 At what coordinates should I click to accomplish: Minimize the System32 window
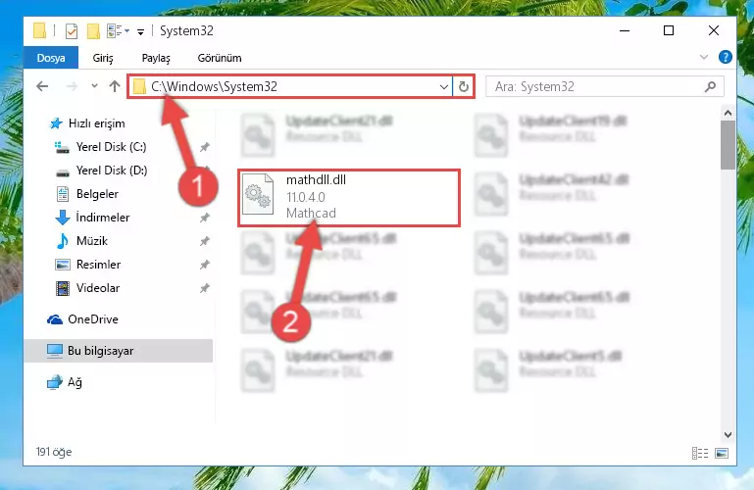pyautogui.click(x=625, y=30)
